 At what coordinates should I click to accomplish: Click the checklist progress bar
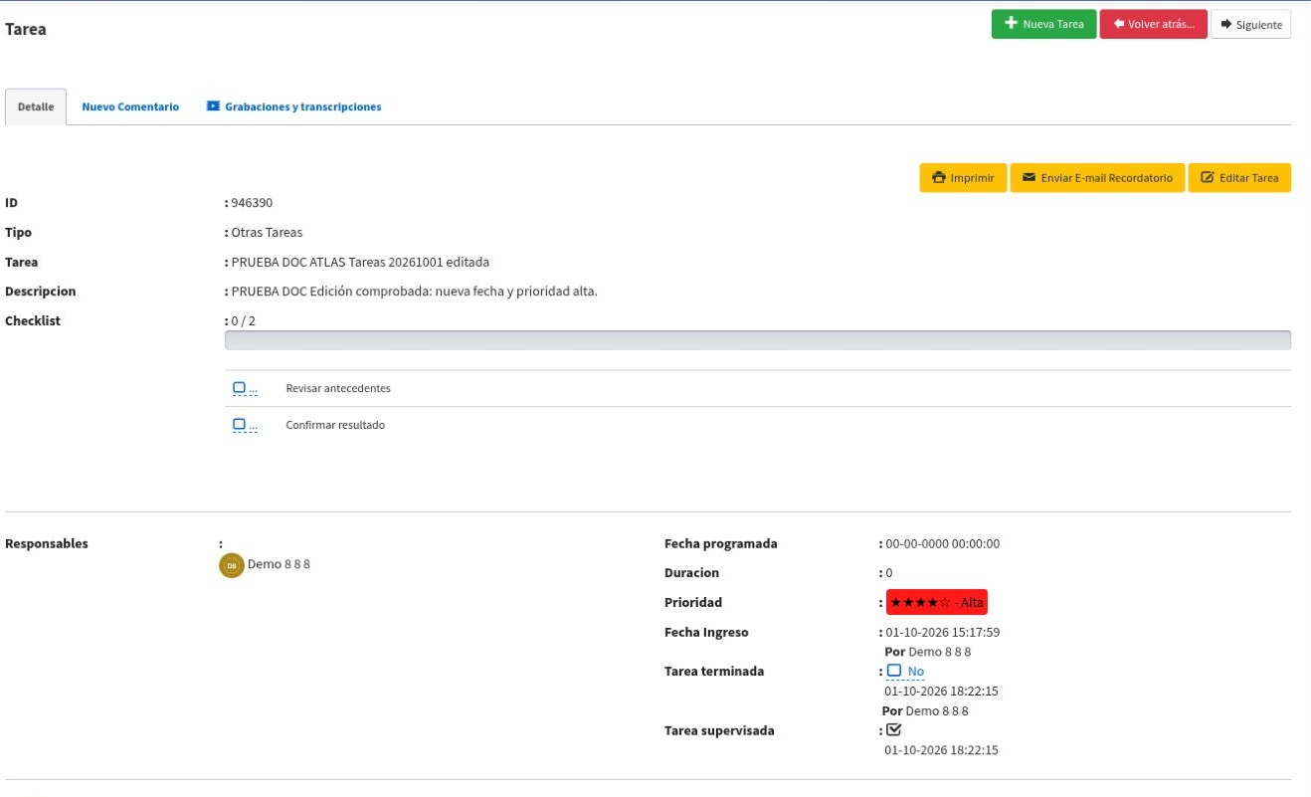coord(758,340)
